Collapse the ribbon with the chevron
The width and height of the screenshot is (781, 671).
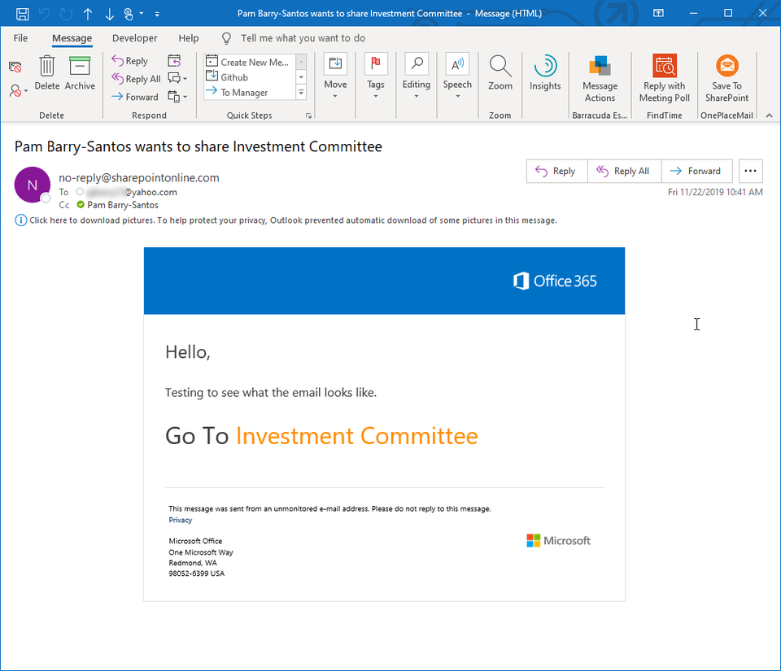pyautogui.click(x=769, y=115)
